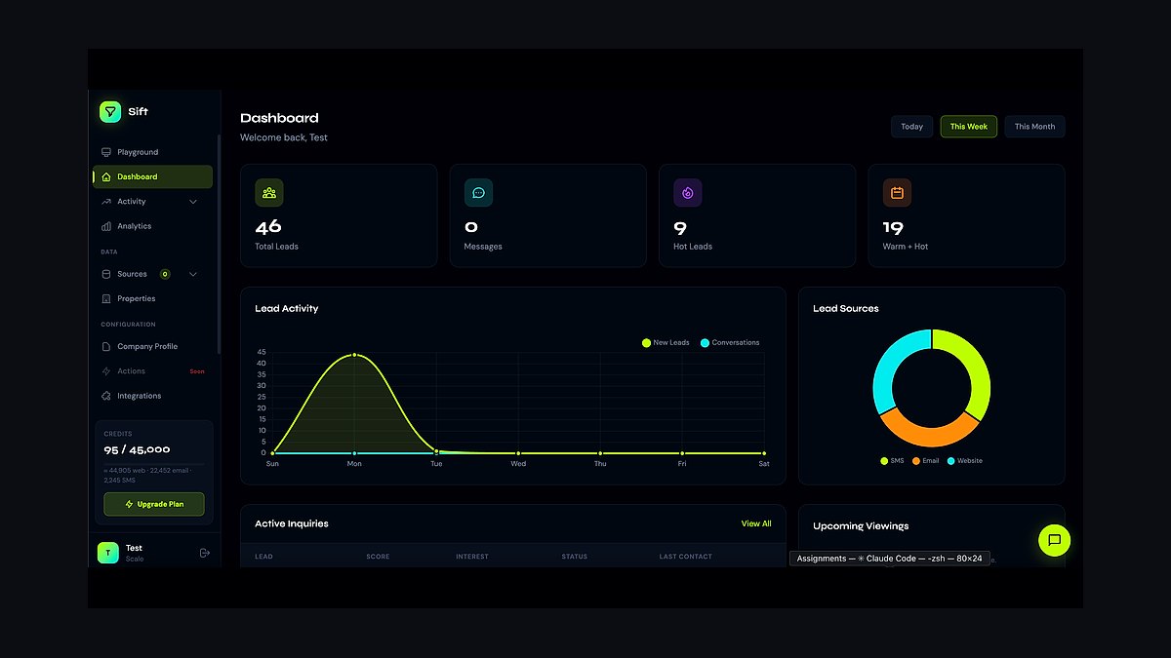Image resolution: width=1171 pixels, height=658 pixels.
Task: Click the Sift funnel logo icon
Action: [110, 111]
